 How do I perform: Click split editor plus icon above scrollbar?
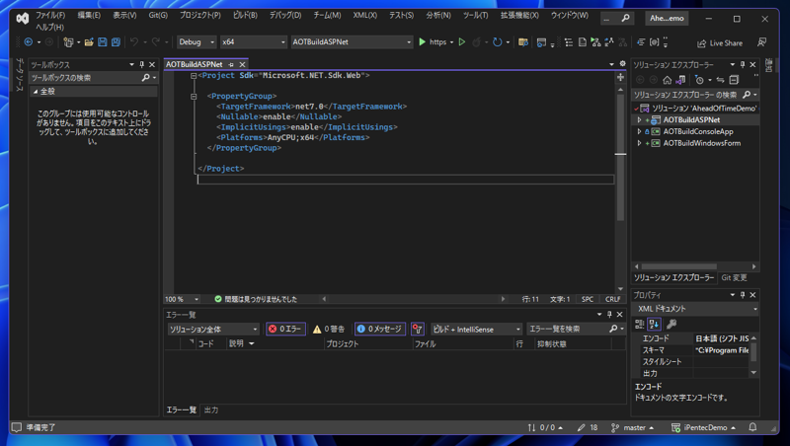click(621, 77)
